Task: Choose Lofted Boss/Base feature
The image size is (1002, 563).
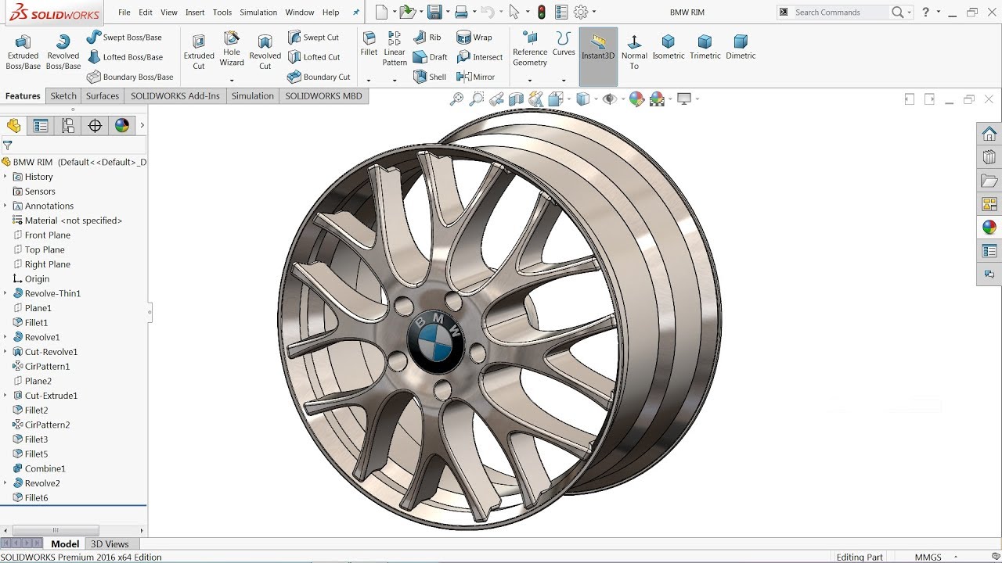Action: click(124, 57)
